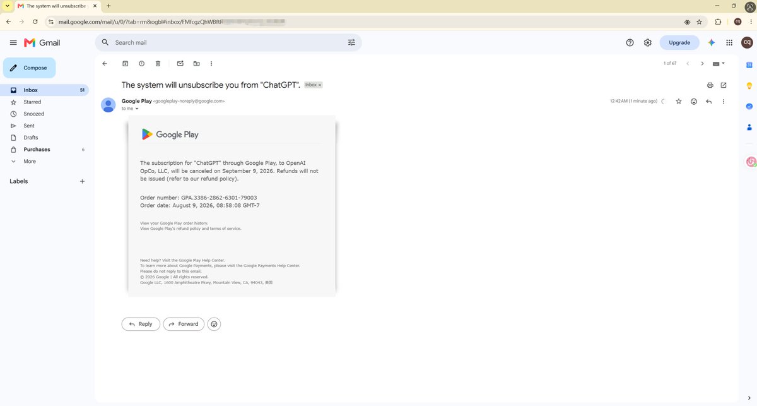Viewport: 757px width, 406px height.
Task: Open Google Contacts side panel
Action: click(x=749, y=127)
